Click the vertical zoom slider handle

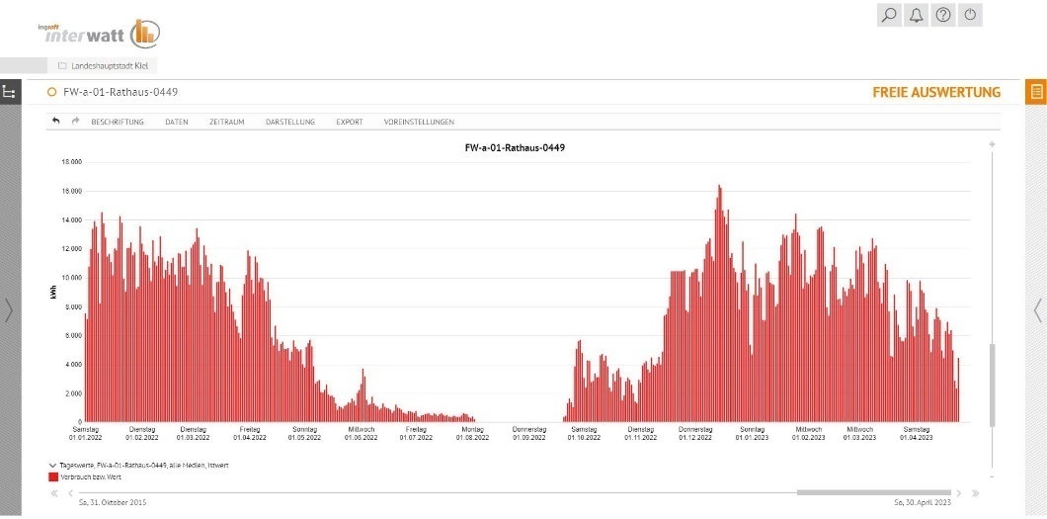tap(993, 385)
